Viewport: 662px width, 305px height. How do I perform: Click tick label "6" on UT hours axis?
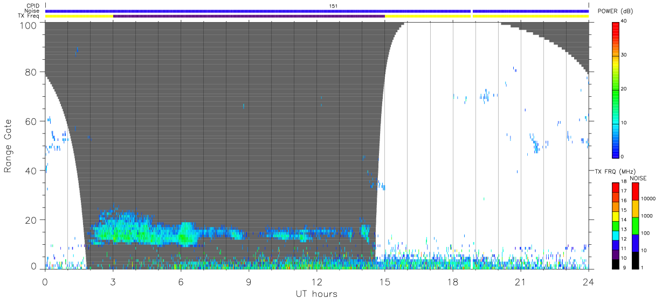click(181, 282)
